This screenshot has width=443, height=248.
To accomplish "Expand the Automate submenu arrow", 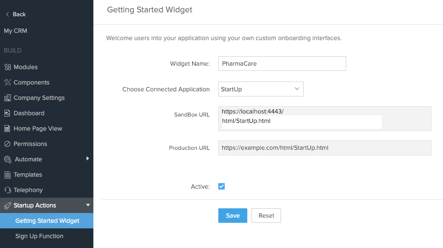I will click(x=87, y=159).
